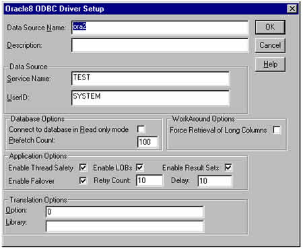Click the Retry Count label
Screen dimensions: 303x249
click(x=112, y=180)
